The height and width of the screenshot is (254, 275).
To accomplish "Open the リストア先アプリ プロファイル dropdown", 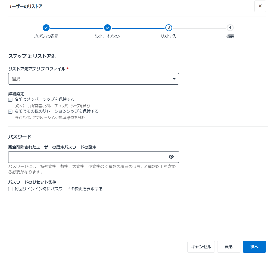I will 93,79.
